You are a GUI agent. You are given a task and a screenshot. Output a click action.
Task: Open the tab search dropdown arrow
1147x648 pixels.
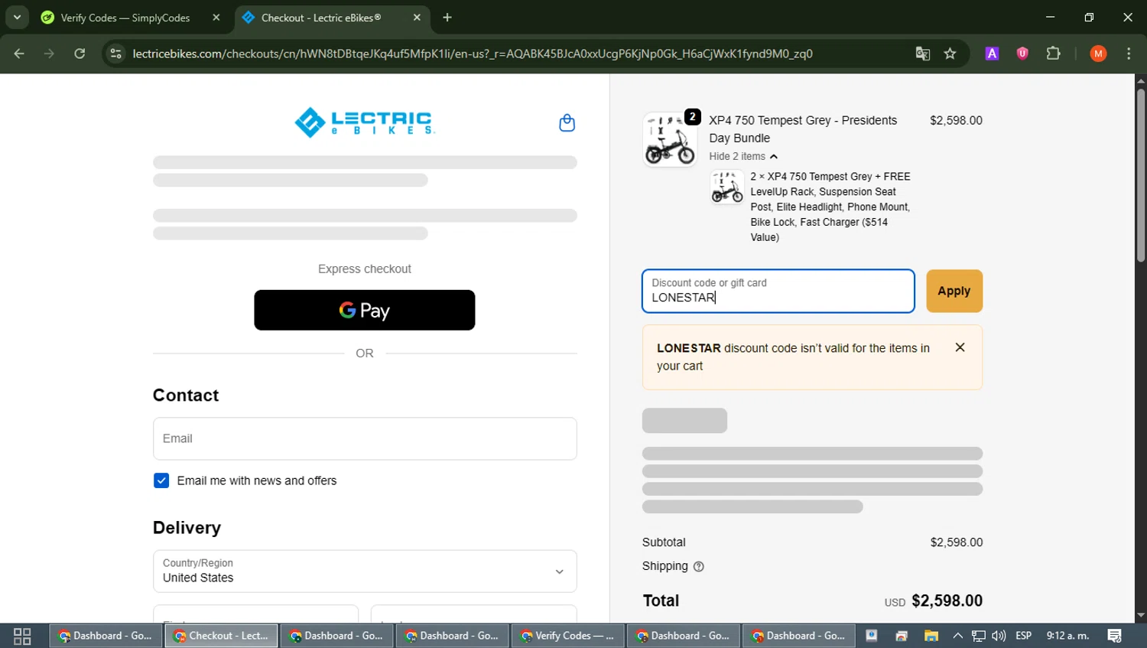click(17, 17)
